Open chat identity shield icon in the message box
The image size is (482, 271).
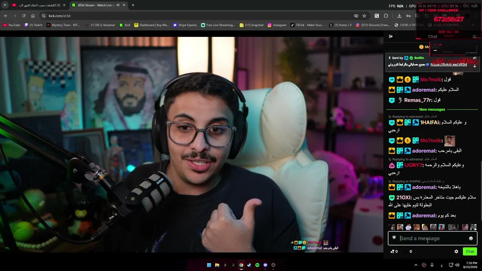[394, 238]
